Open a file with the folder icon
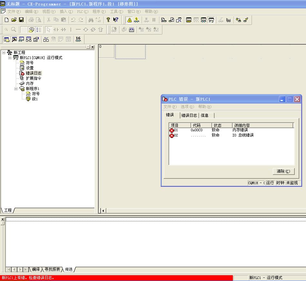306x281 pixels. 14,20
